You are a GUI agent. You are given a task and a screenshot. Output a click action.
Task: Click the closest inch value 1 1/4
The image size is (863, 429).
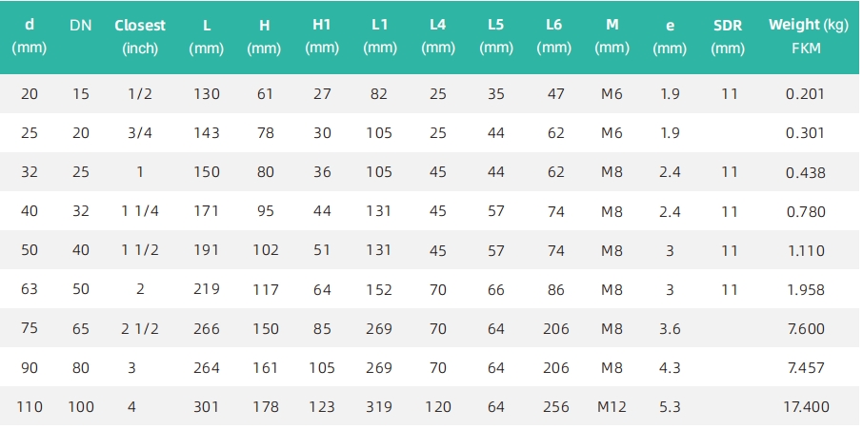tap(140, 211)
